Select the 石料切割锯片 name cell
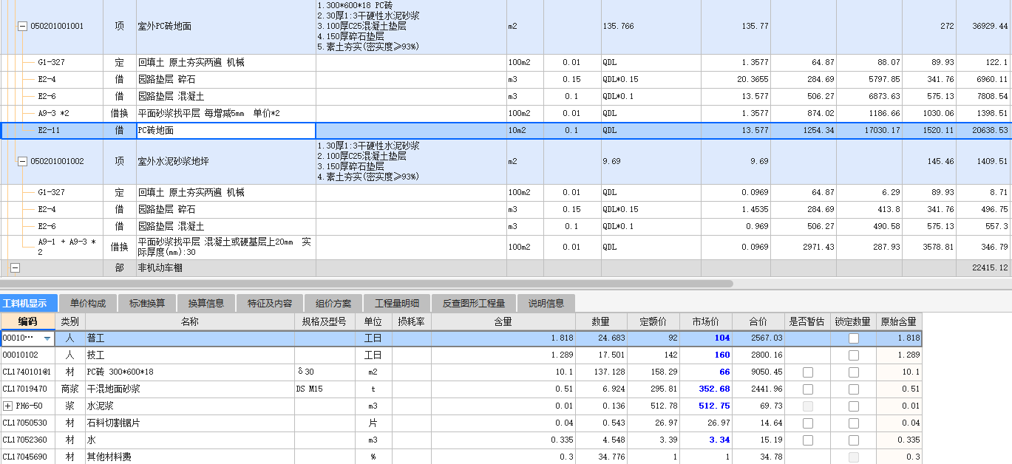Screen dimensions: 1012x464 [189, 423]
